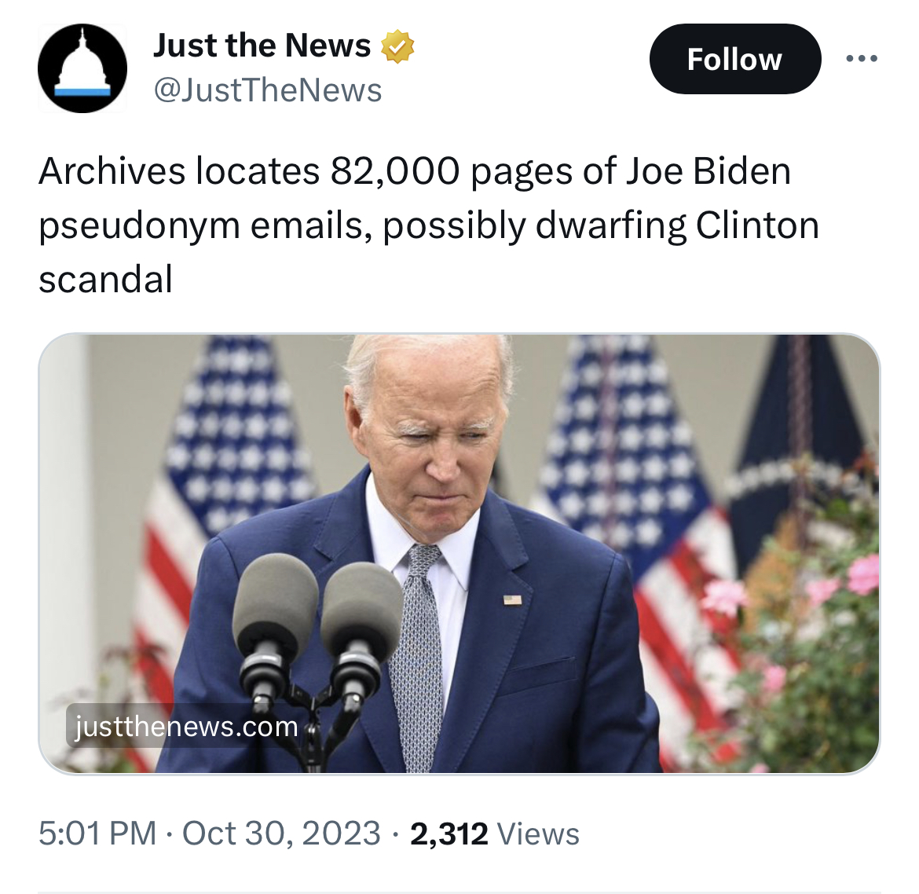
Task: Click the gold verified checkmark badge
Action: pyautogui.click(x=398, y=46)
